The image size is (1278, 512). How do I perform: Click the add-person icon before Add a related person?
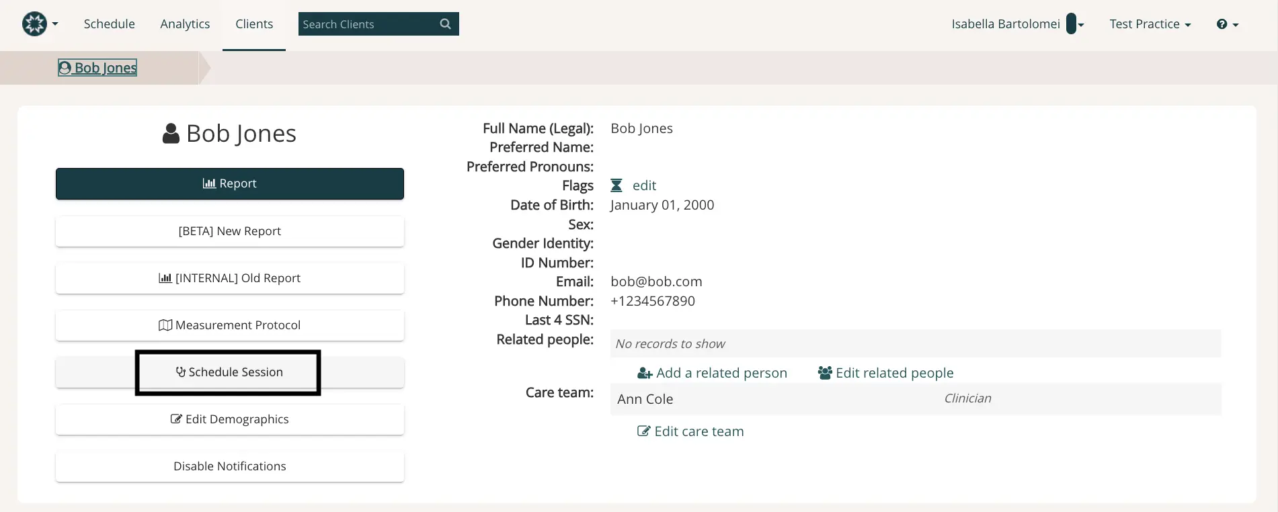[645, 373]
